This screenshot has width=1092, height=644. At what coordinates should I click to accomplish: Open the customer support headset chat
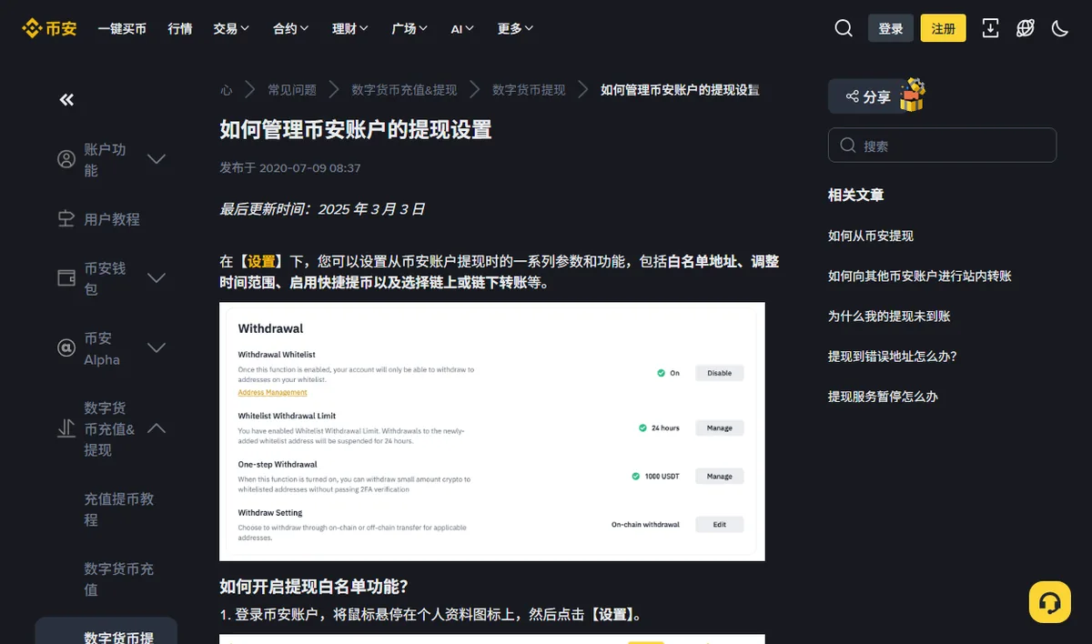1049,602
